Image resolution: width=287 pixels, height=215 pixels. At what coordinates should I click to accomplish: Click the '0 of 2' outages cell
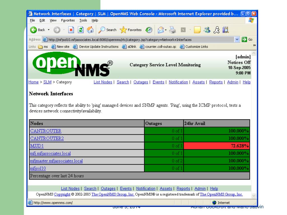pyautogui.click(x=164, y=161)
